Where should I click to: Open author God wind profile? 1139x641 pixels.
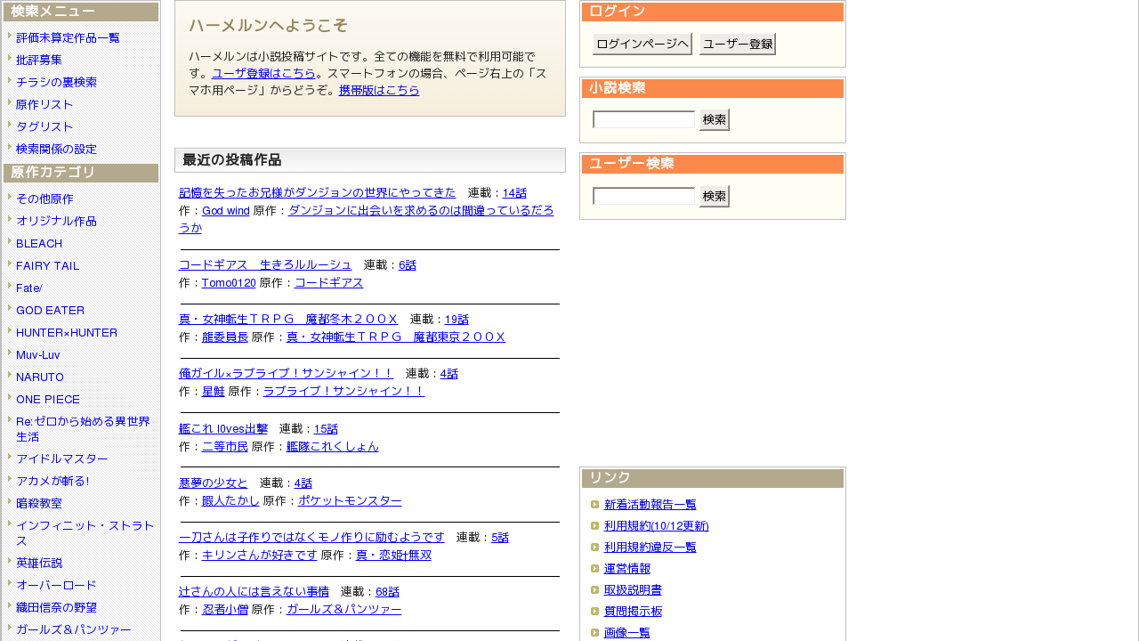pyautogui.click(x=225, y=210)
